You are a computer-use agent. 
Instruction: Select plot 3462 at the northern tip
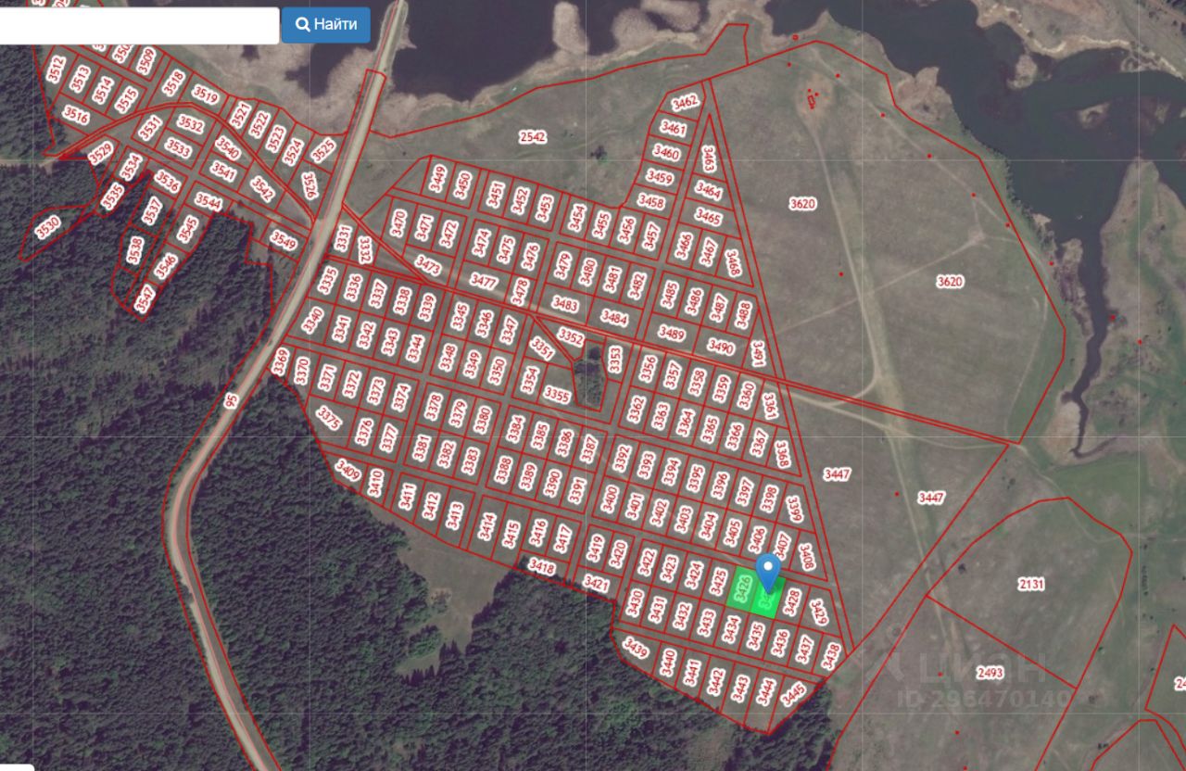tap(685, 101)
